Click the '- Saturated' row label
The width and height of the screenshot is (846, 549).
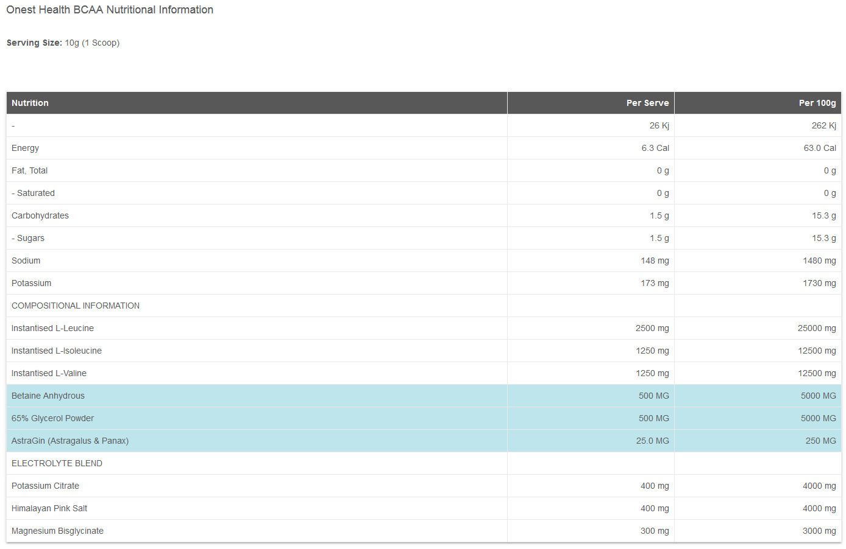tap(33, 193)
